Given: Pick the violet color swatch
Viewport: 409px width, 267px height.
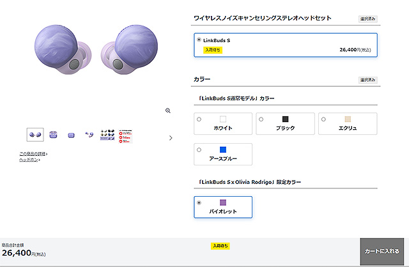Looking at the screenshot, I should point(223,202).
